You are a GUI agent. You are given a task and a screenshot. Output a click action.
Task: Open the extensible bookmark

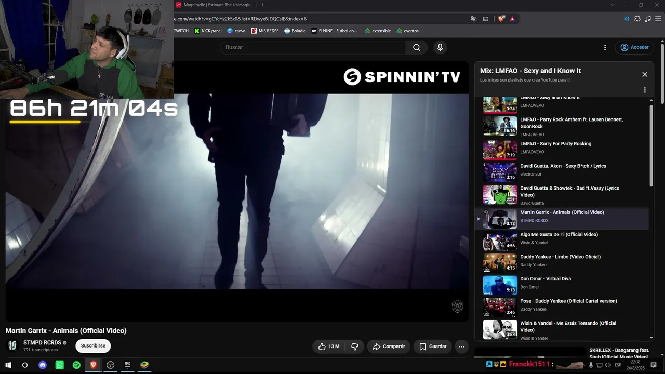(x=378, y=31)
